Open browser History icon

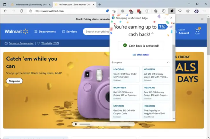(164, 11)
